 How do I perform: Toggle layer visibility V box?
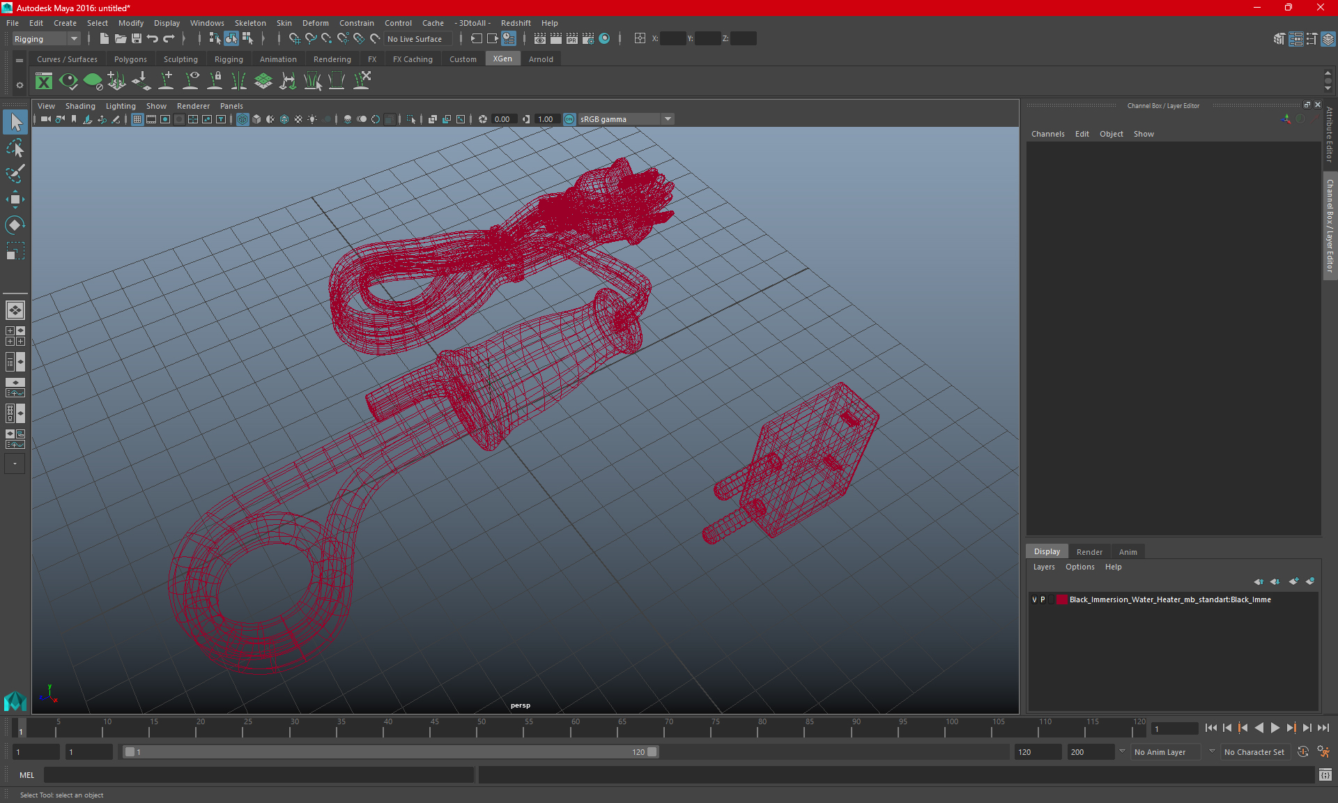click(x=1034, y=599)
